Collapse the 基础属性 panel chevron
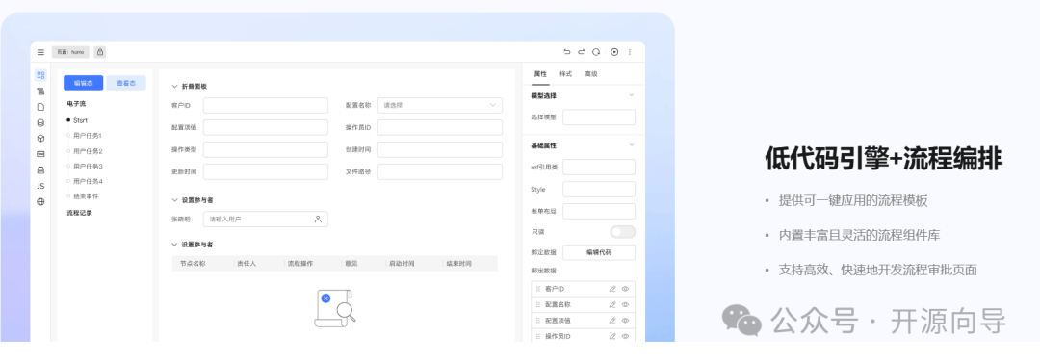 click(632, 144)
